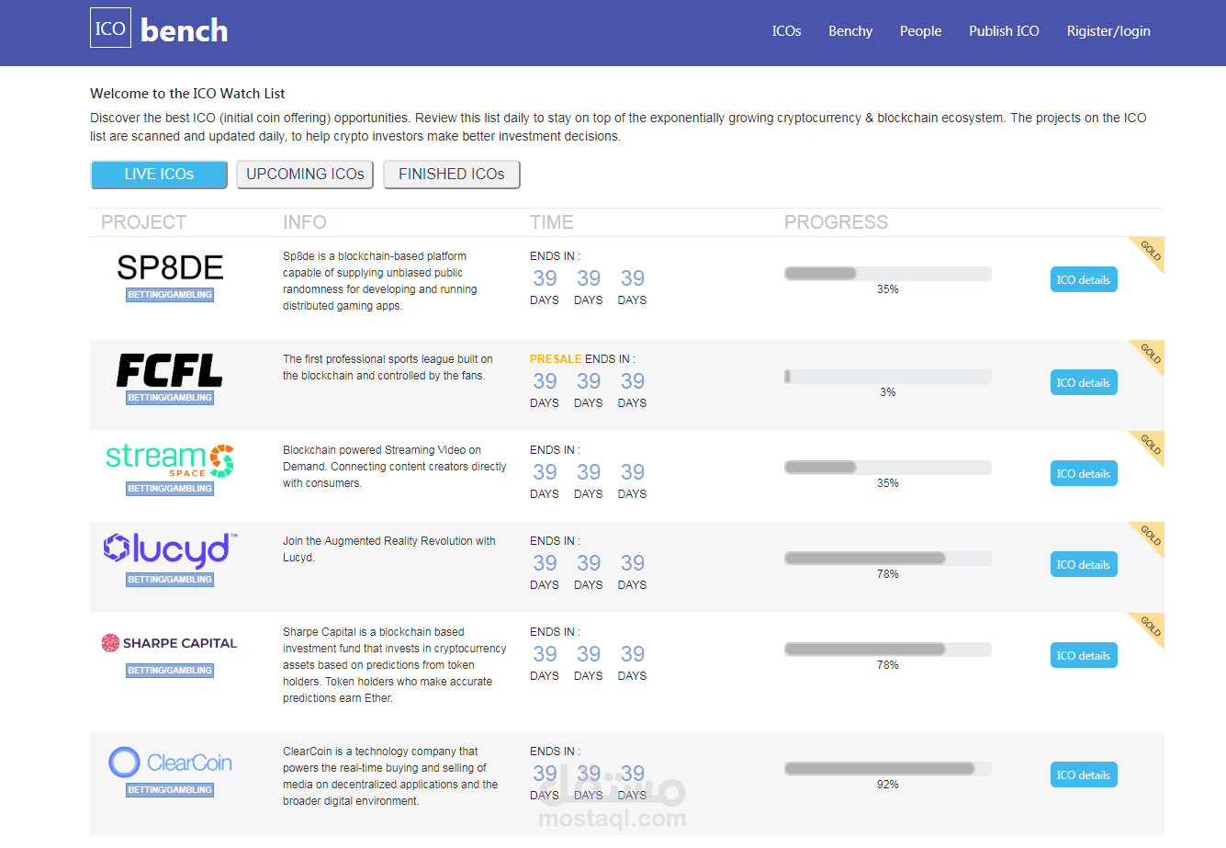Image resolution: width=1226 pixels, height=848 pixels.
Task: Select the ClearCoin logo
Action: (x=169, y=762)
